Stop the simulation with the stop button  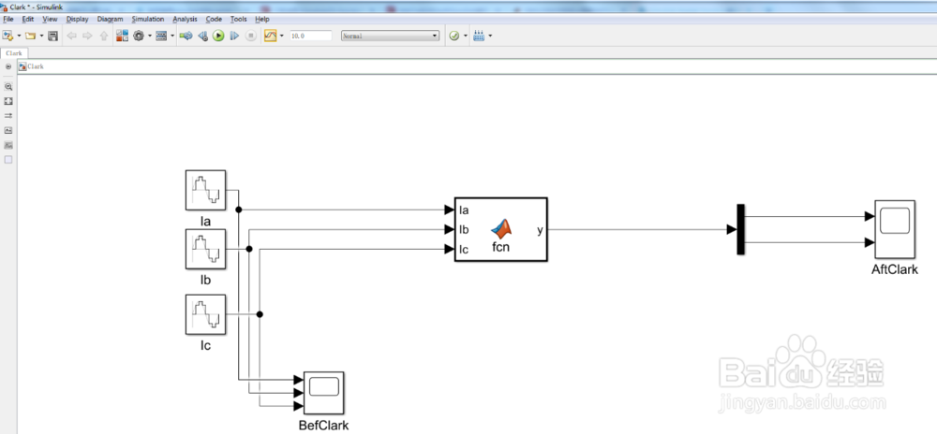point(250,36)
